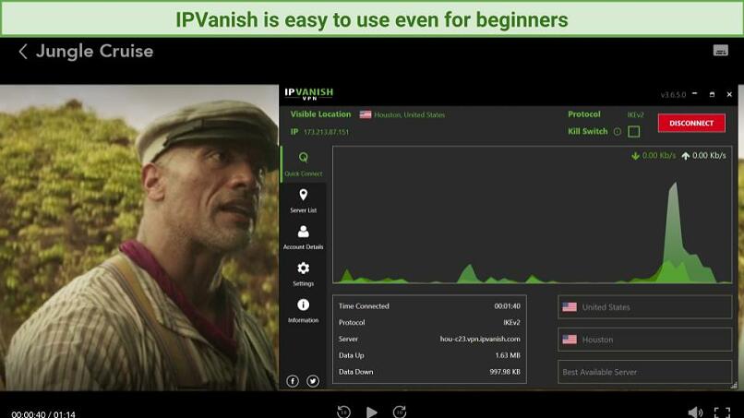Click the version number v3.6.5.0

(673, 95)
